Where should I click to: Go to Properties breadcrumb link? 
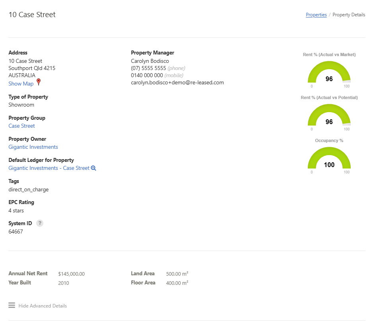(316, 15)
